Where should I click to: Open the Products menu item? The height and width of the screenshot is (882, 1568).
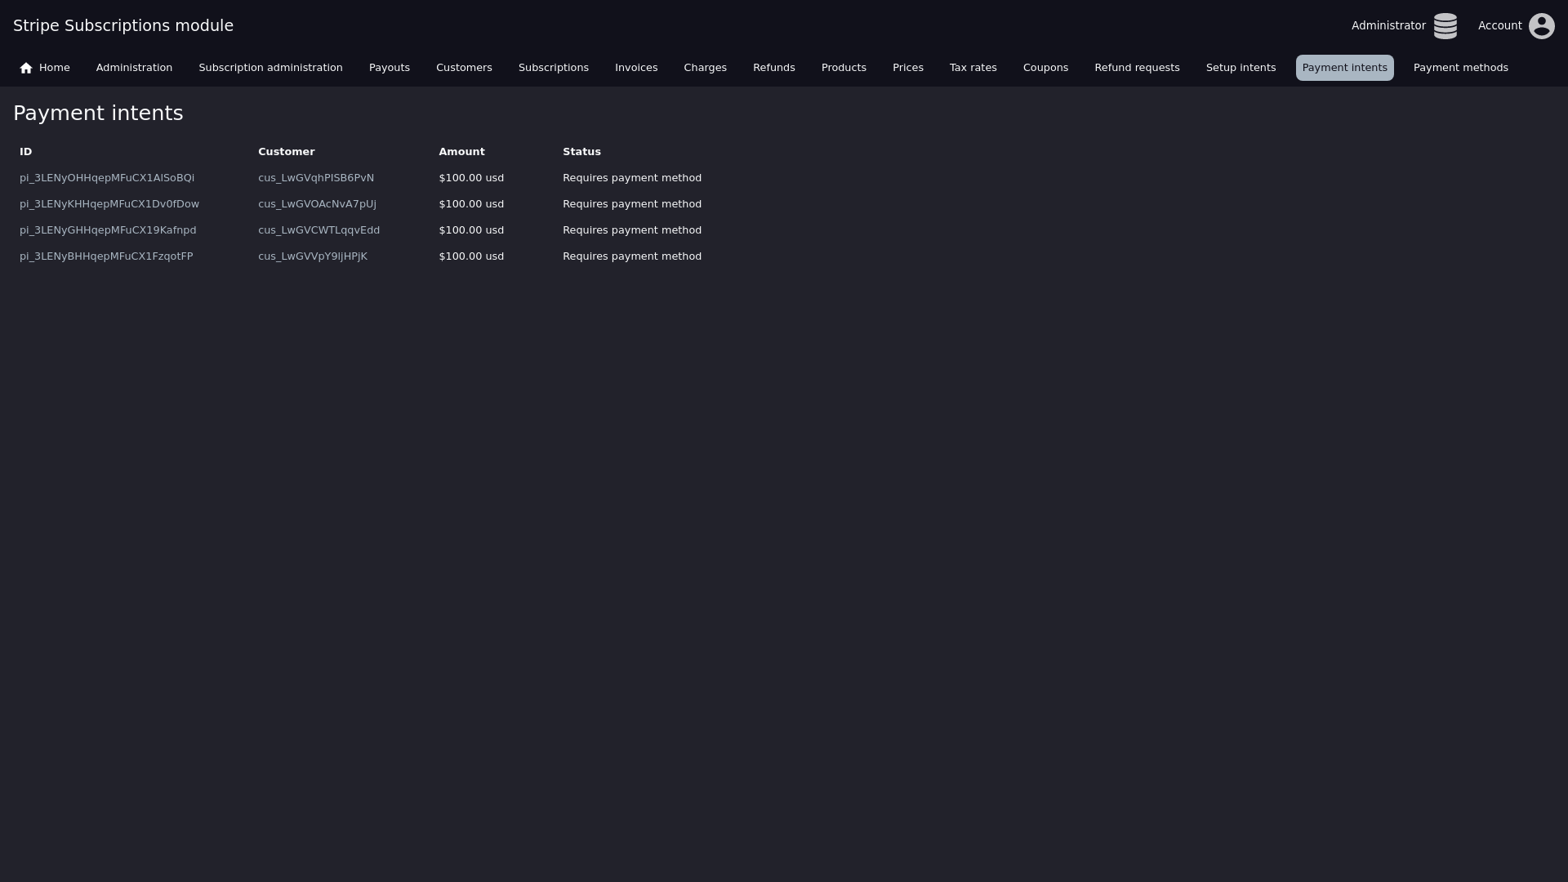point(843,68)
